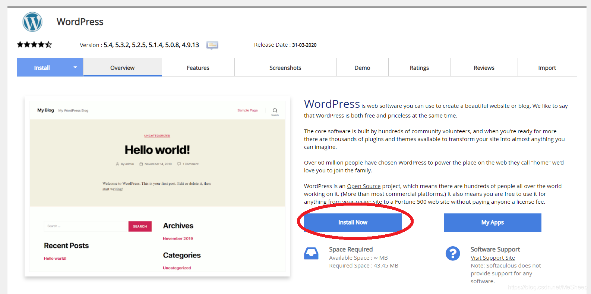591x294 pixels.
Task: Open the Visit Support Site link
Action: (x=493, y=258)
